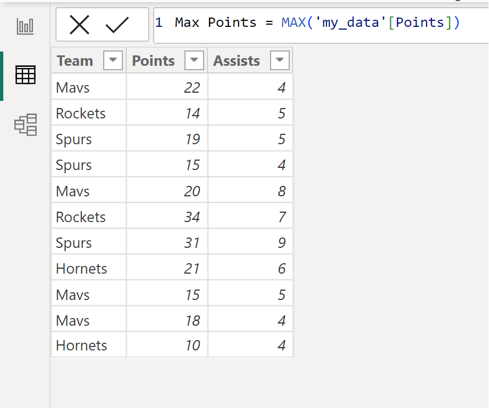Select the Team column header
This screenshot has width=489, height=408.
click(x=75, y=60)
